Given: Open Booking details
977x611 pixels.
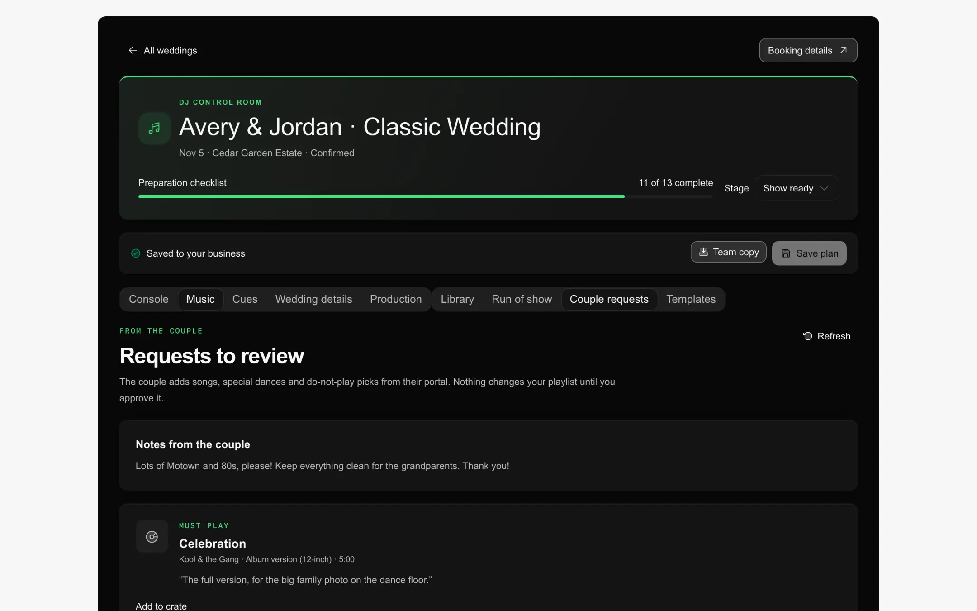Looking at the screenshot, I should (x=808, y=50).
